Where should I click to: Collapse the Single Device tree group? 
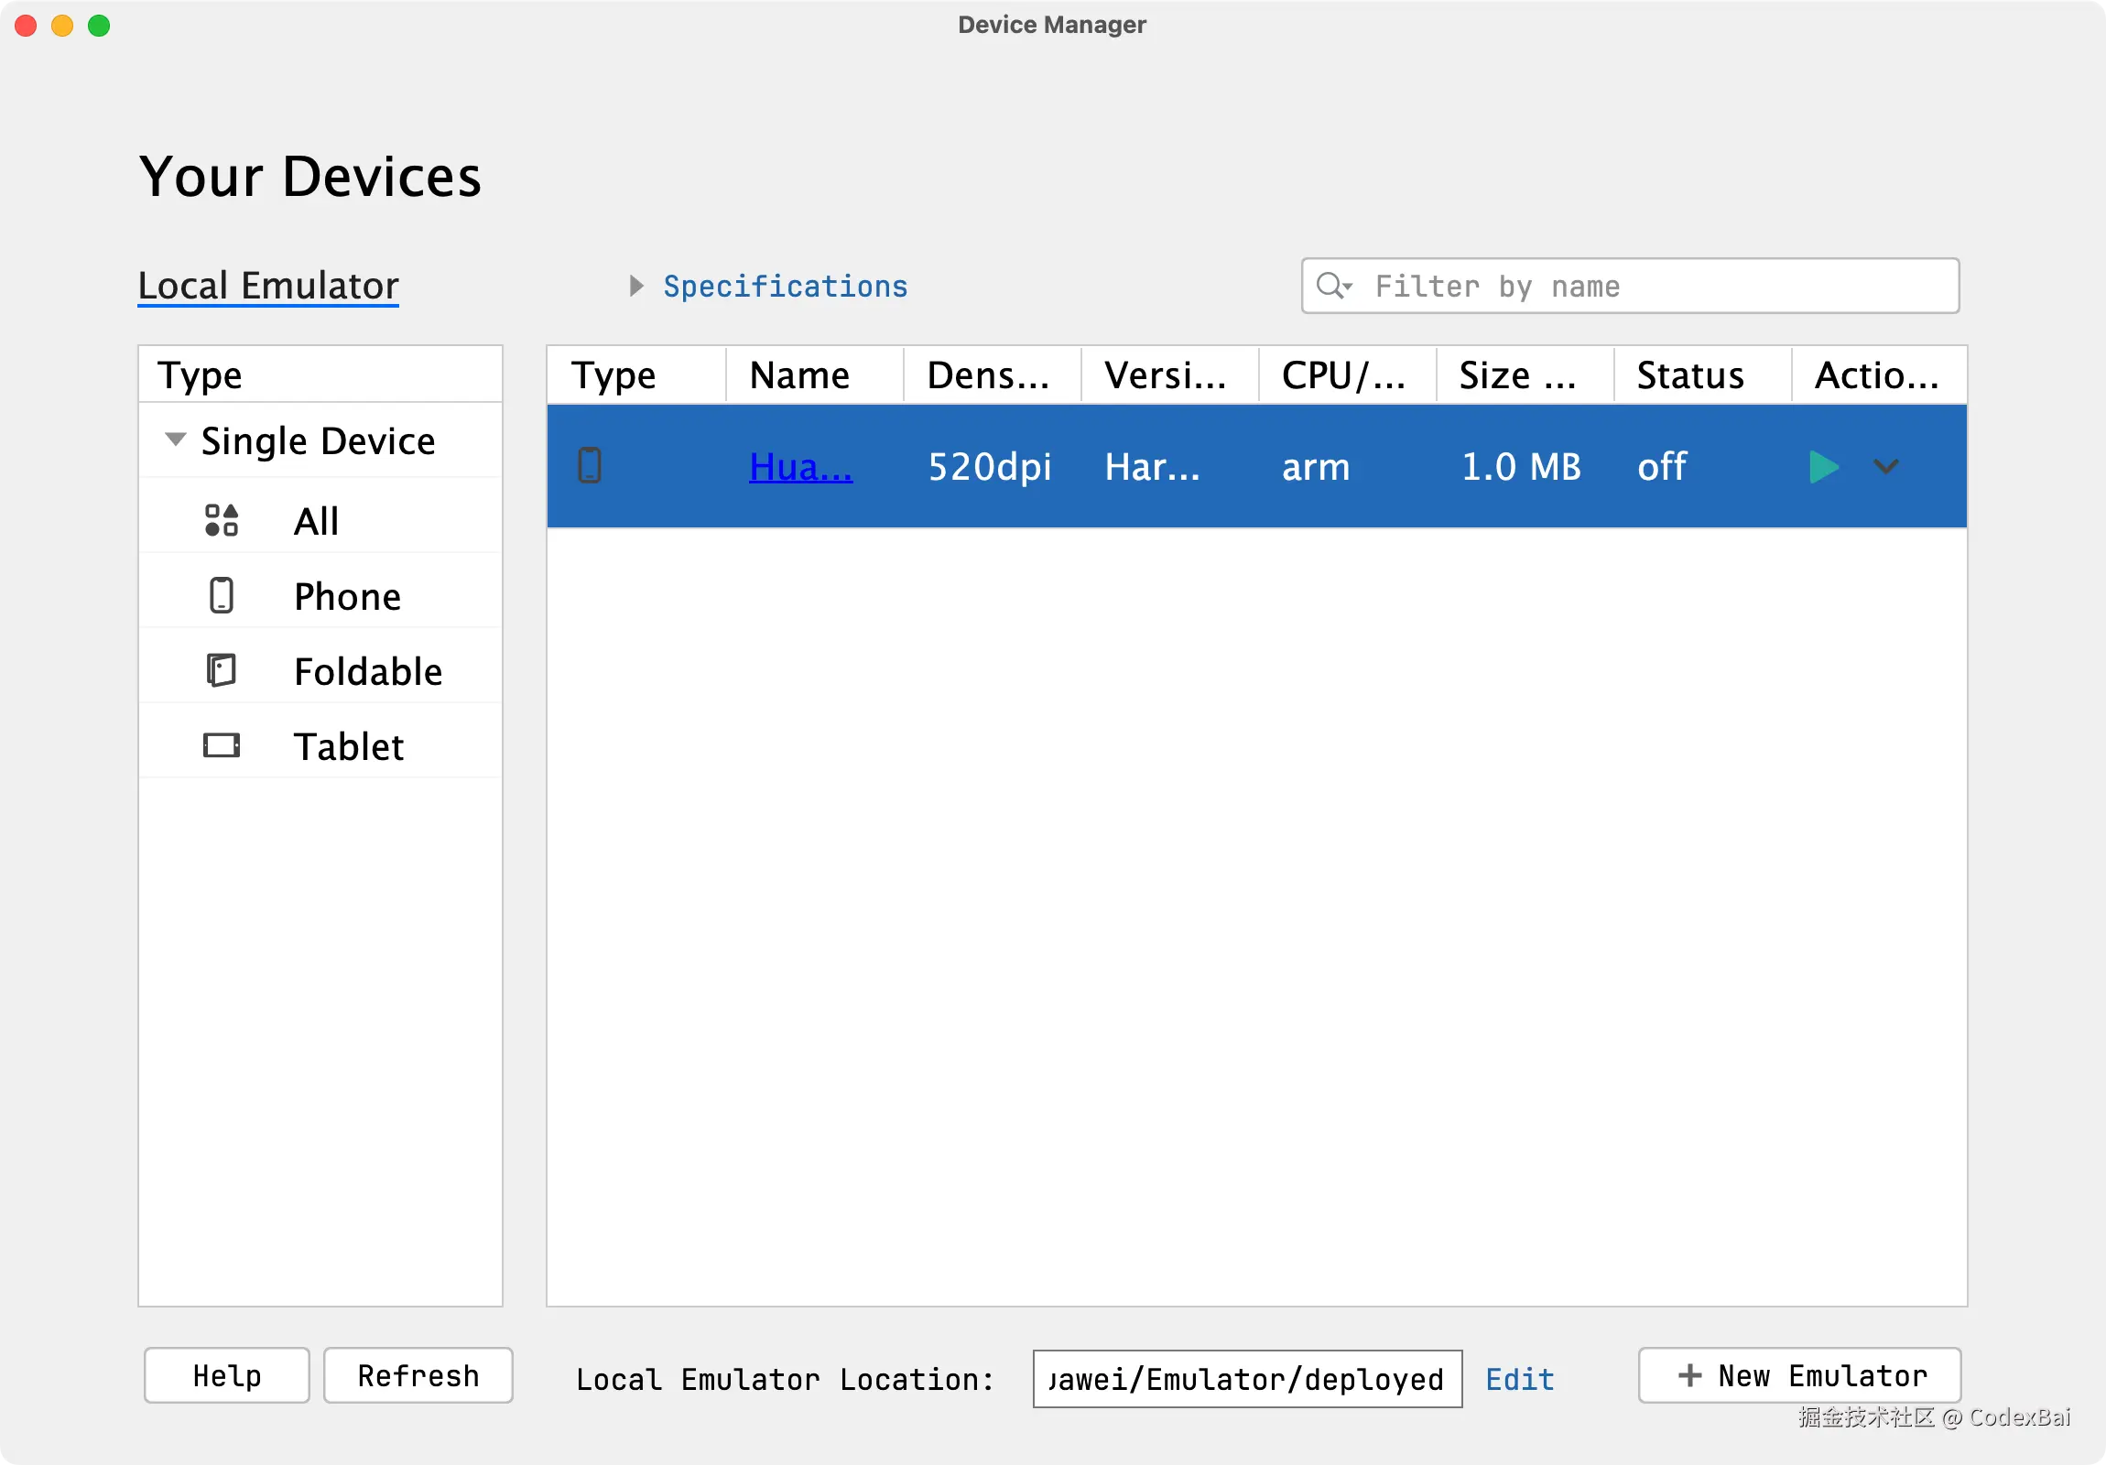pos(175,439)
